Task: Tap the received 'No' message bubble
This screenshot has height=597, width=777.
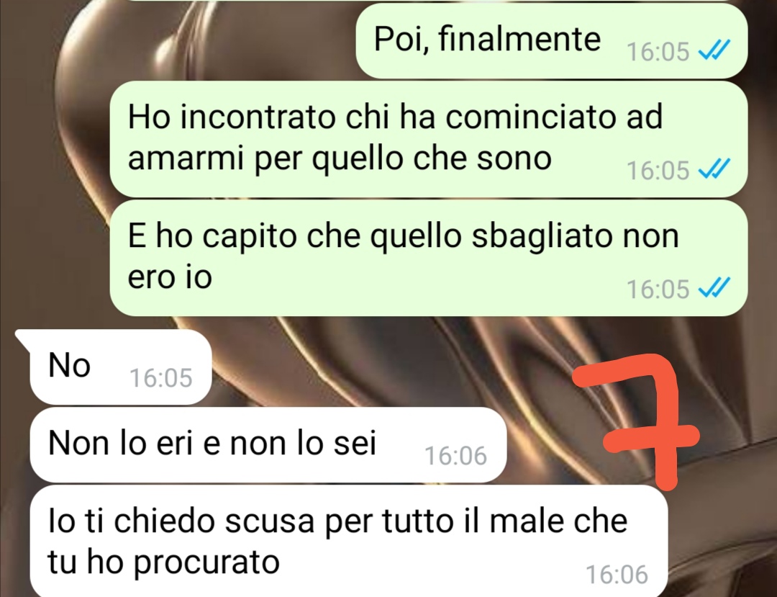Action: point(120,367)
